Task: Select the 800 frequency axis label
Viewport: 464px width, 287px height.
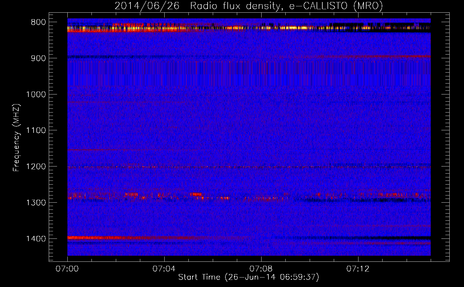Action: click(x=38, y=22)
